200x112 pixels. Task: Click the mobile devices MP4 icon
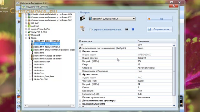point(29,14)
